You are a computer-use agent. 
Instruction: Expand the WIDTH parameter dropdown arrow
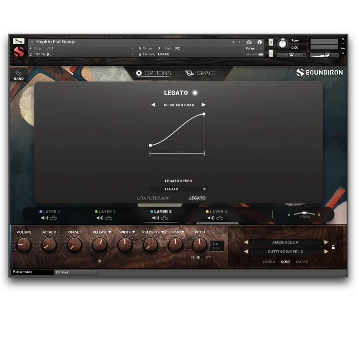pos(134,232)
